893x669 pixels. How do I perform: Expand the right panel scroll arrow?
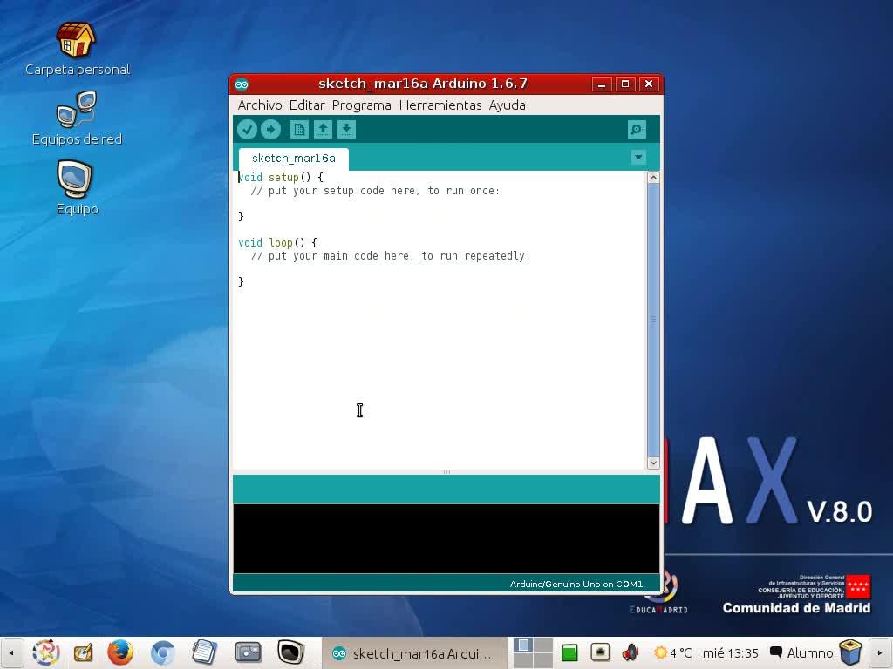coord(880,653)
